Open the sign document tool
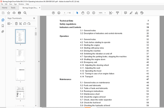 136,13
